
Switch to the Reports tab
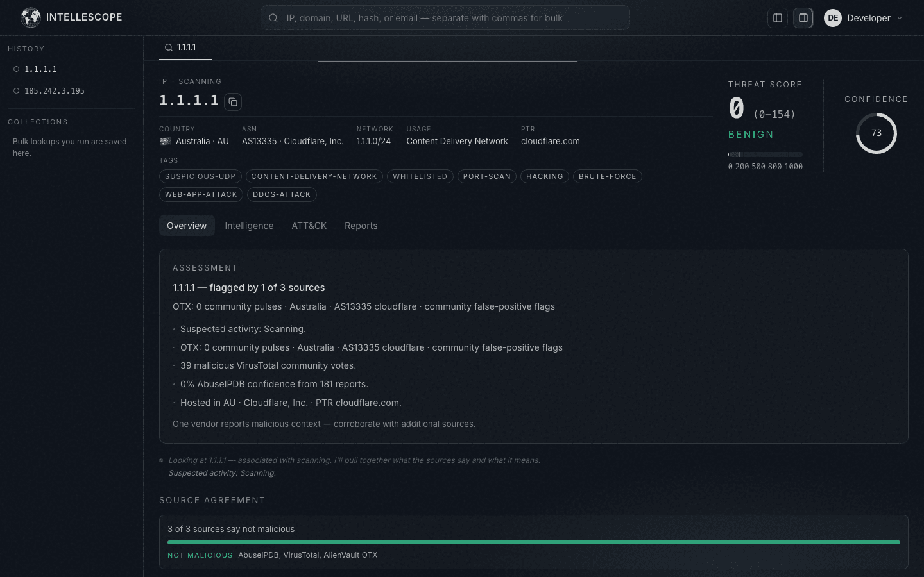pyautogui.click(x=361, y=226)
